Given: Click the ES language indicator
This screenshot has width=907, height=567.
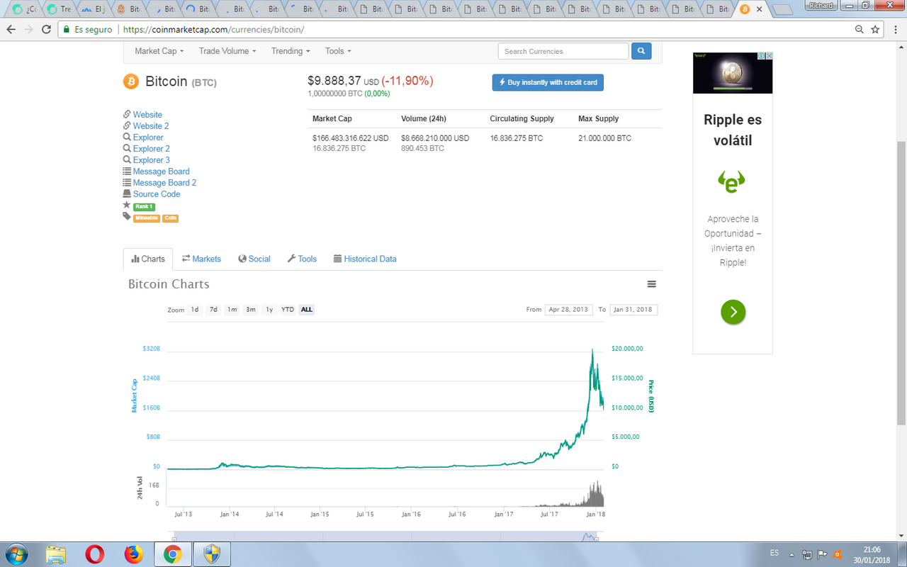Looking at the screenshot, I should 774,552.
